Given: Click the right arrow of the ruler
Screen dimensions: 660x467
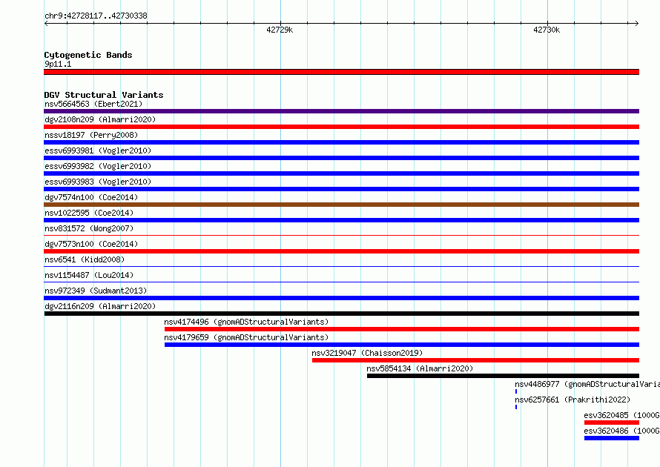Looking at the screenshot, I should tap(637, 23).
